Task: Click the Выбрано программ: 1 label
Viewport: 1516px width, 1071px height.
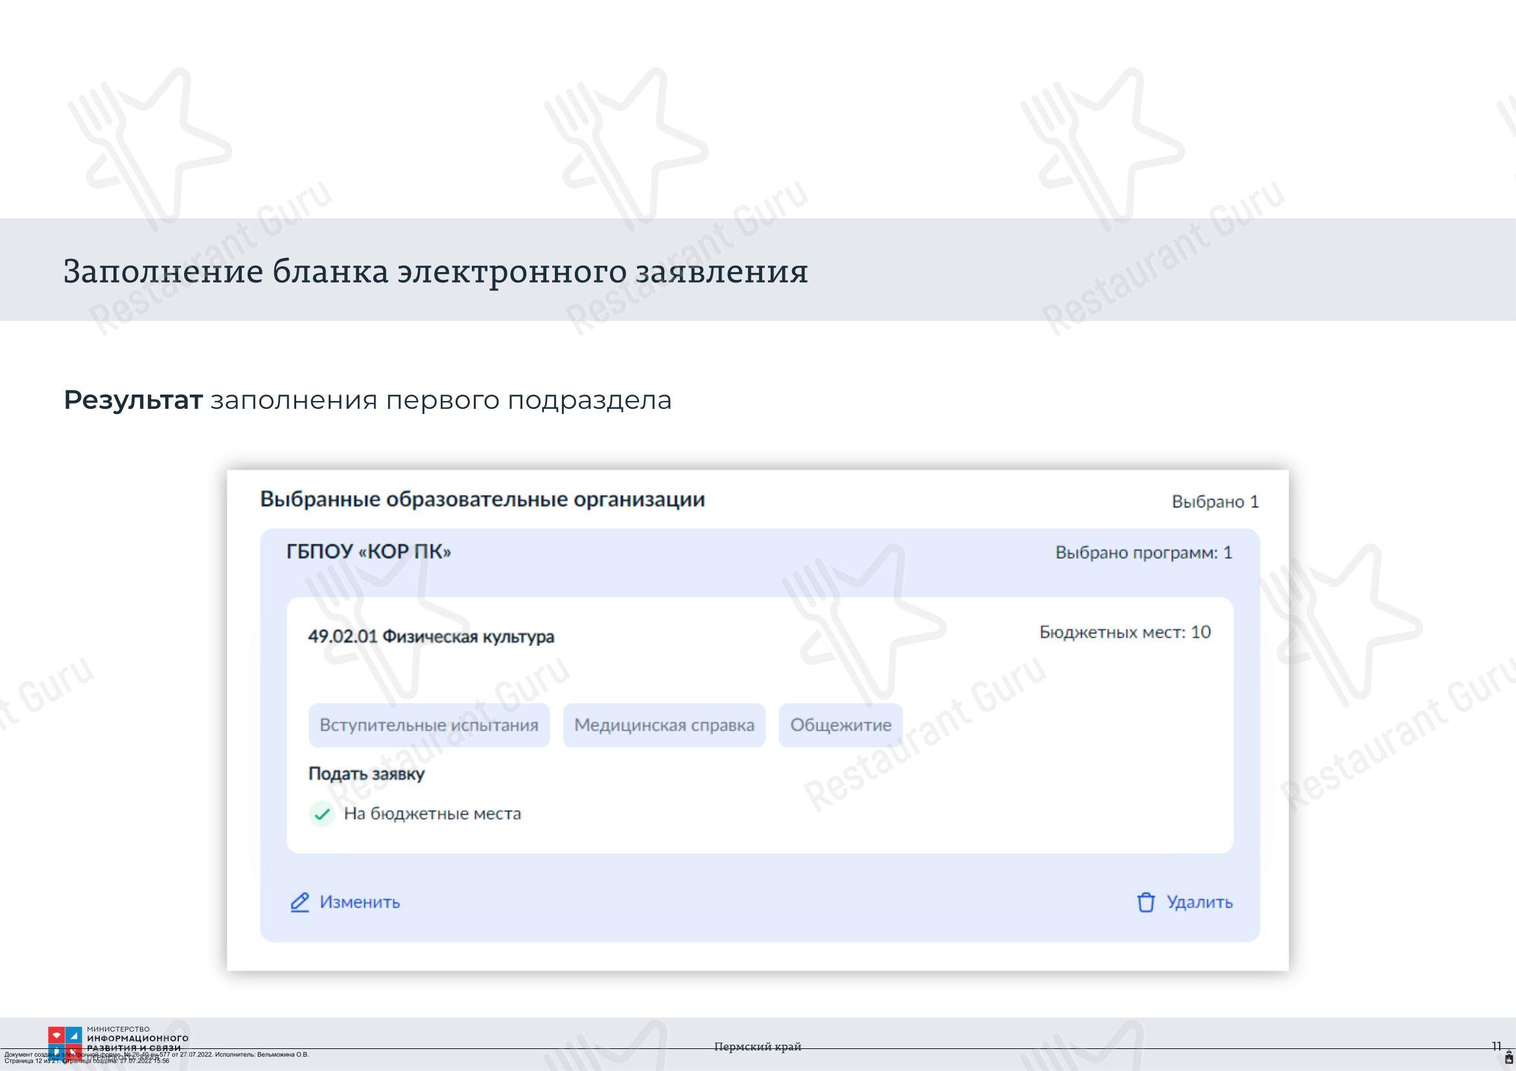Action: tap(1143, 552)
